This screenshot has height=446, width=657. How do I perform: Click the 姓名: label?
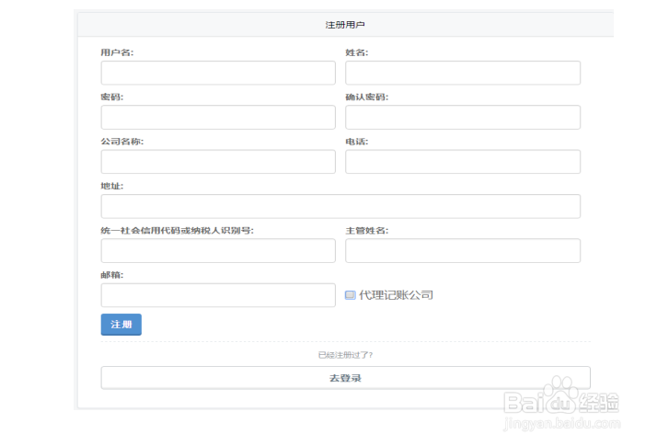(x=357, y=52)
